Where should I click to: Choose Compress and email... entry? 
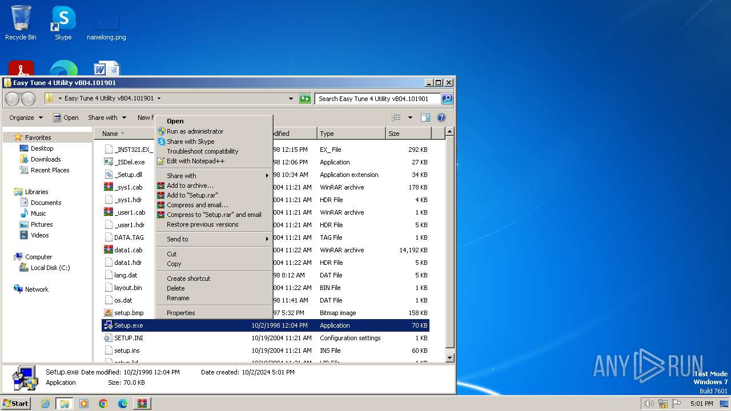pyautogui.click(x=214, y=205)
